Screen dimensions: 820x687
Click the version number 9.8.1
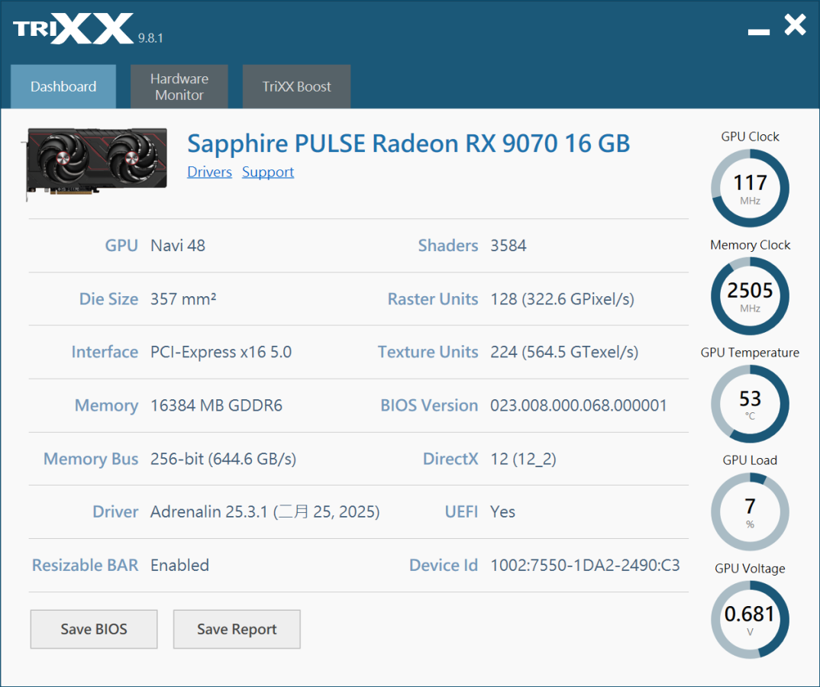tap(150, 38)
